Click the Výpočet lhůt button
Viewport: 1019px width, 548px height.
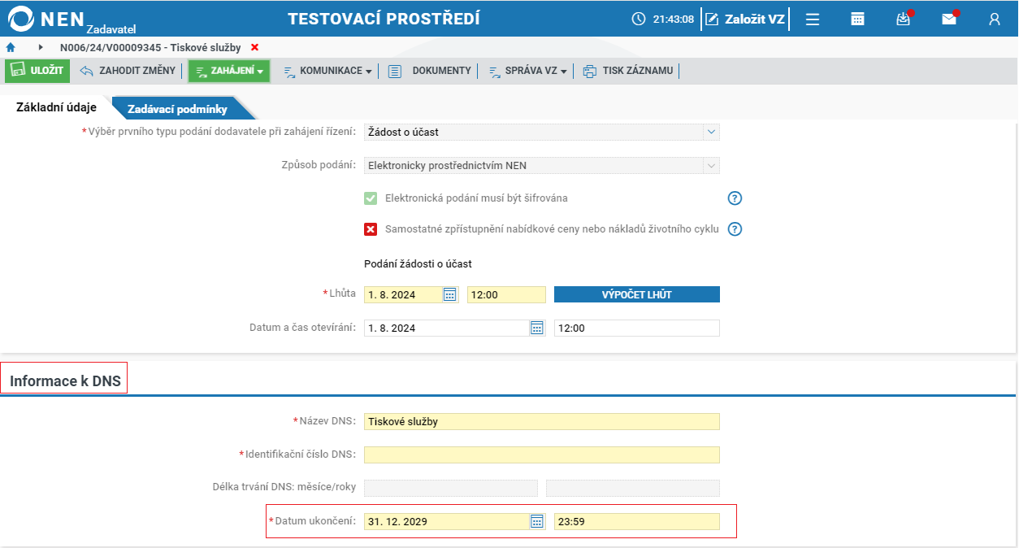coord(636,294)
